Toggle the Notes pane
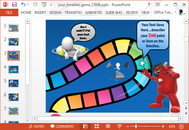The height and width of the screenshot is (130, 189). tap(37, 126)
